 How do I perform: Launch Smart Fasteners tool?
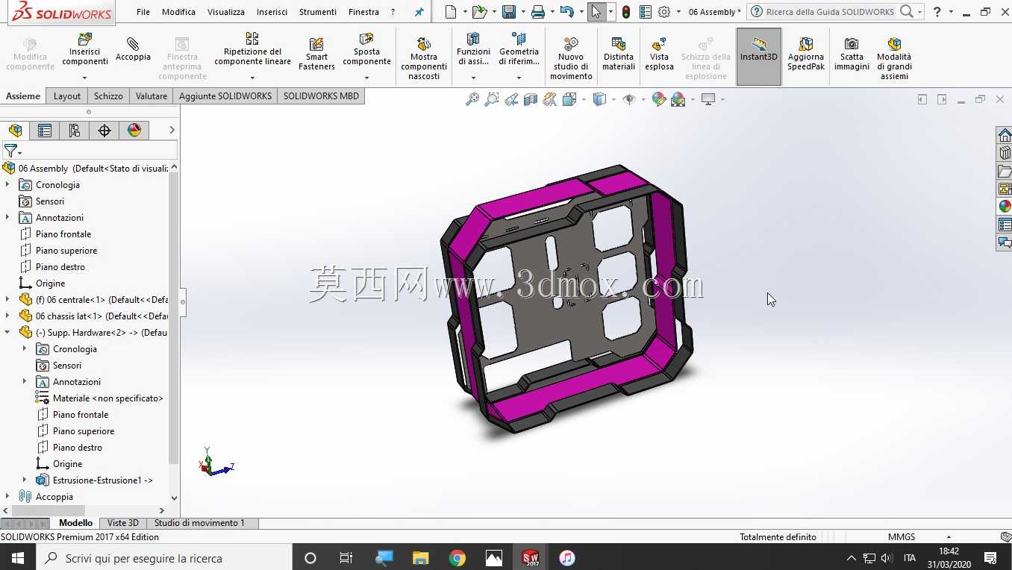(316, 54)
